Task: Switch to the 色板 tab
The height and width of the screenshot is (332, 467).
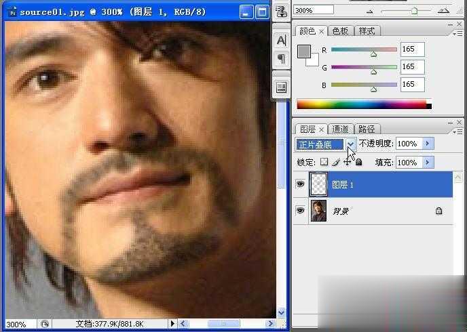Action: [341, 31]
